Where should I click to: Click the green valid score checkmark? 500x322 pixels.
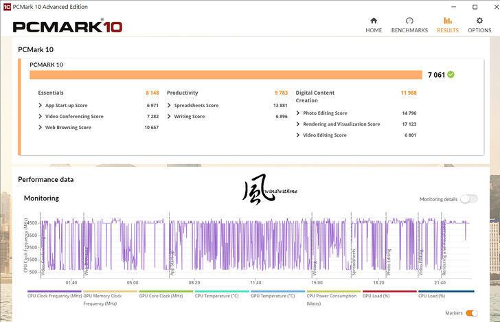click(x=451, y=75)
